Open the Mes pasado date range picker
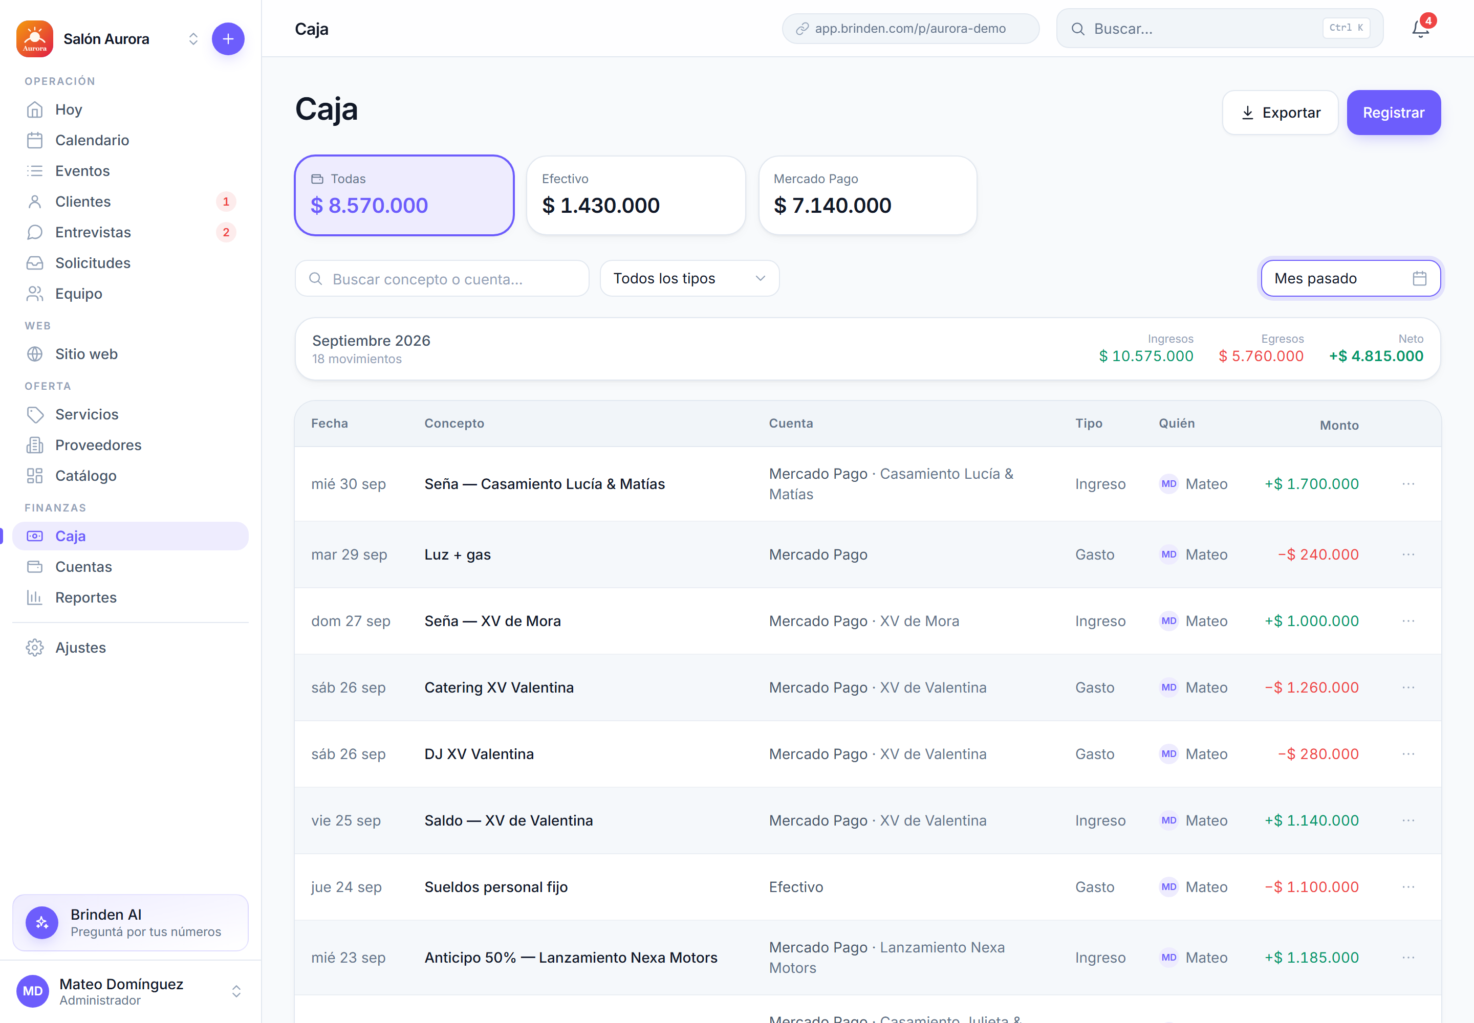Image resolution: width=1474 pixels, height=1023 pixels. pos(1350,278)
